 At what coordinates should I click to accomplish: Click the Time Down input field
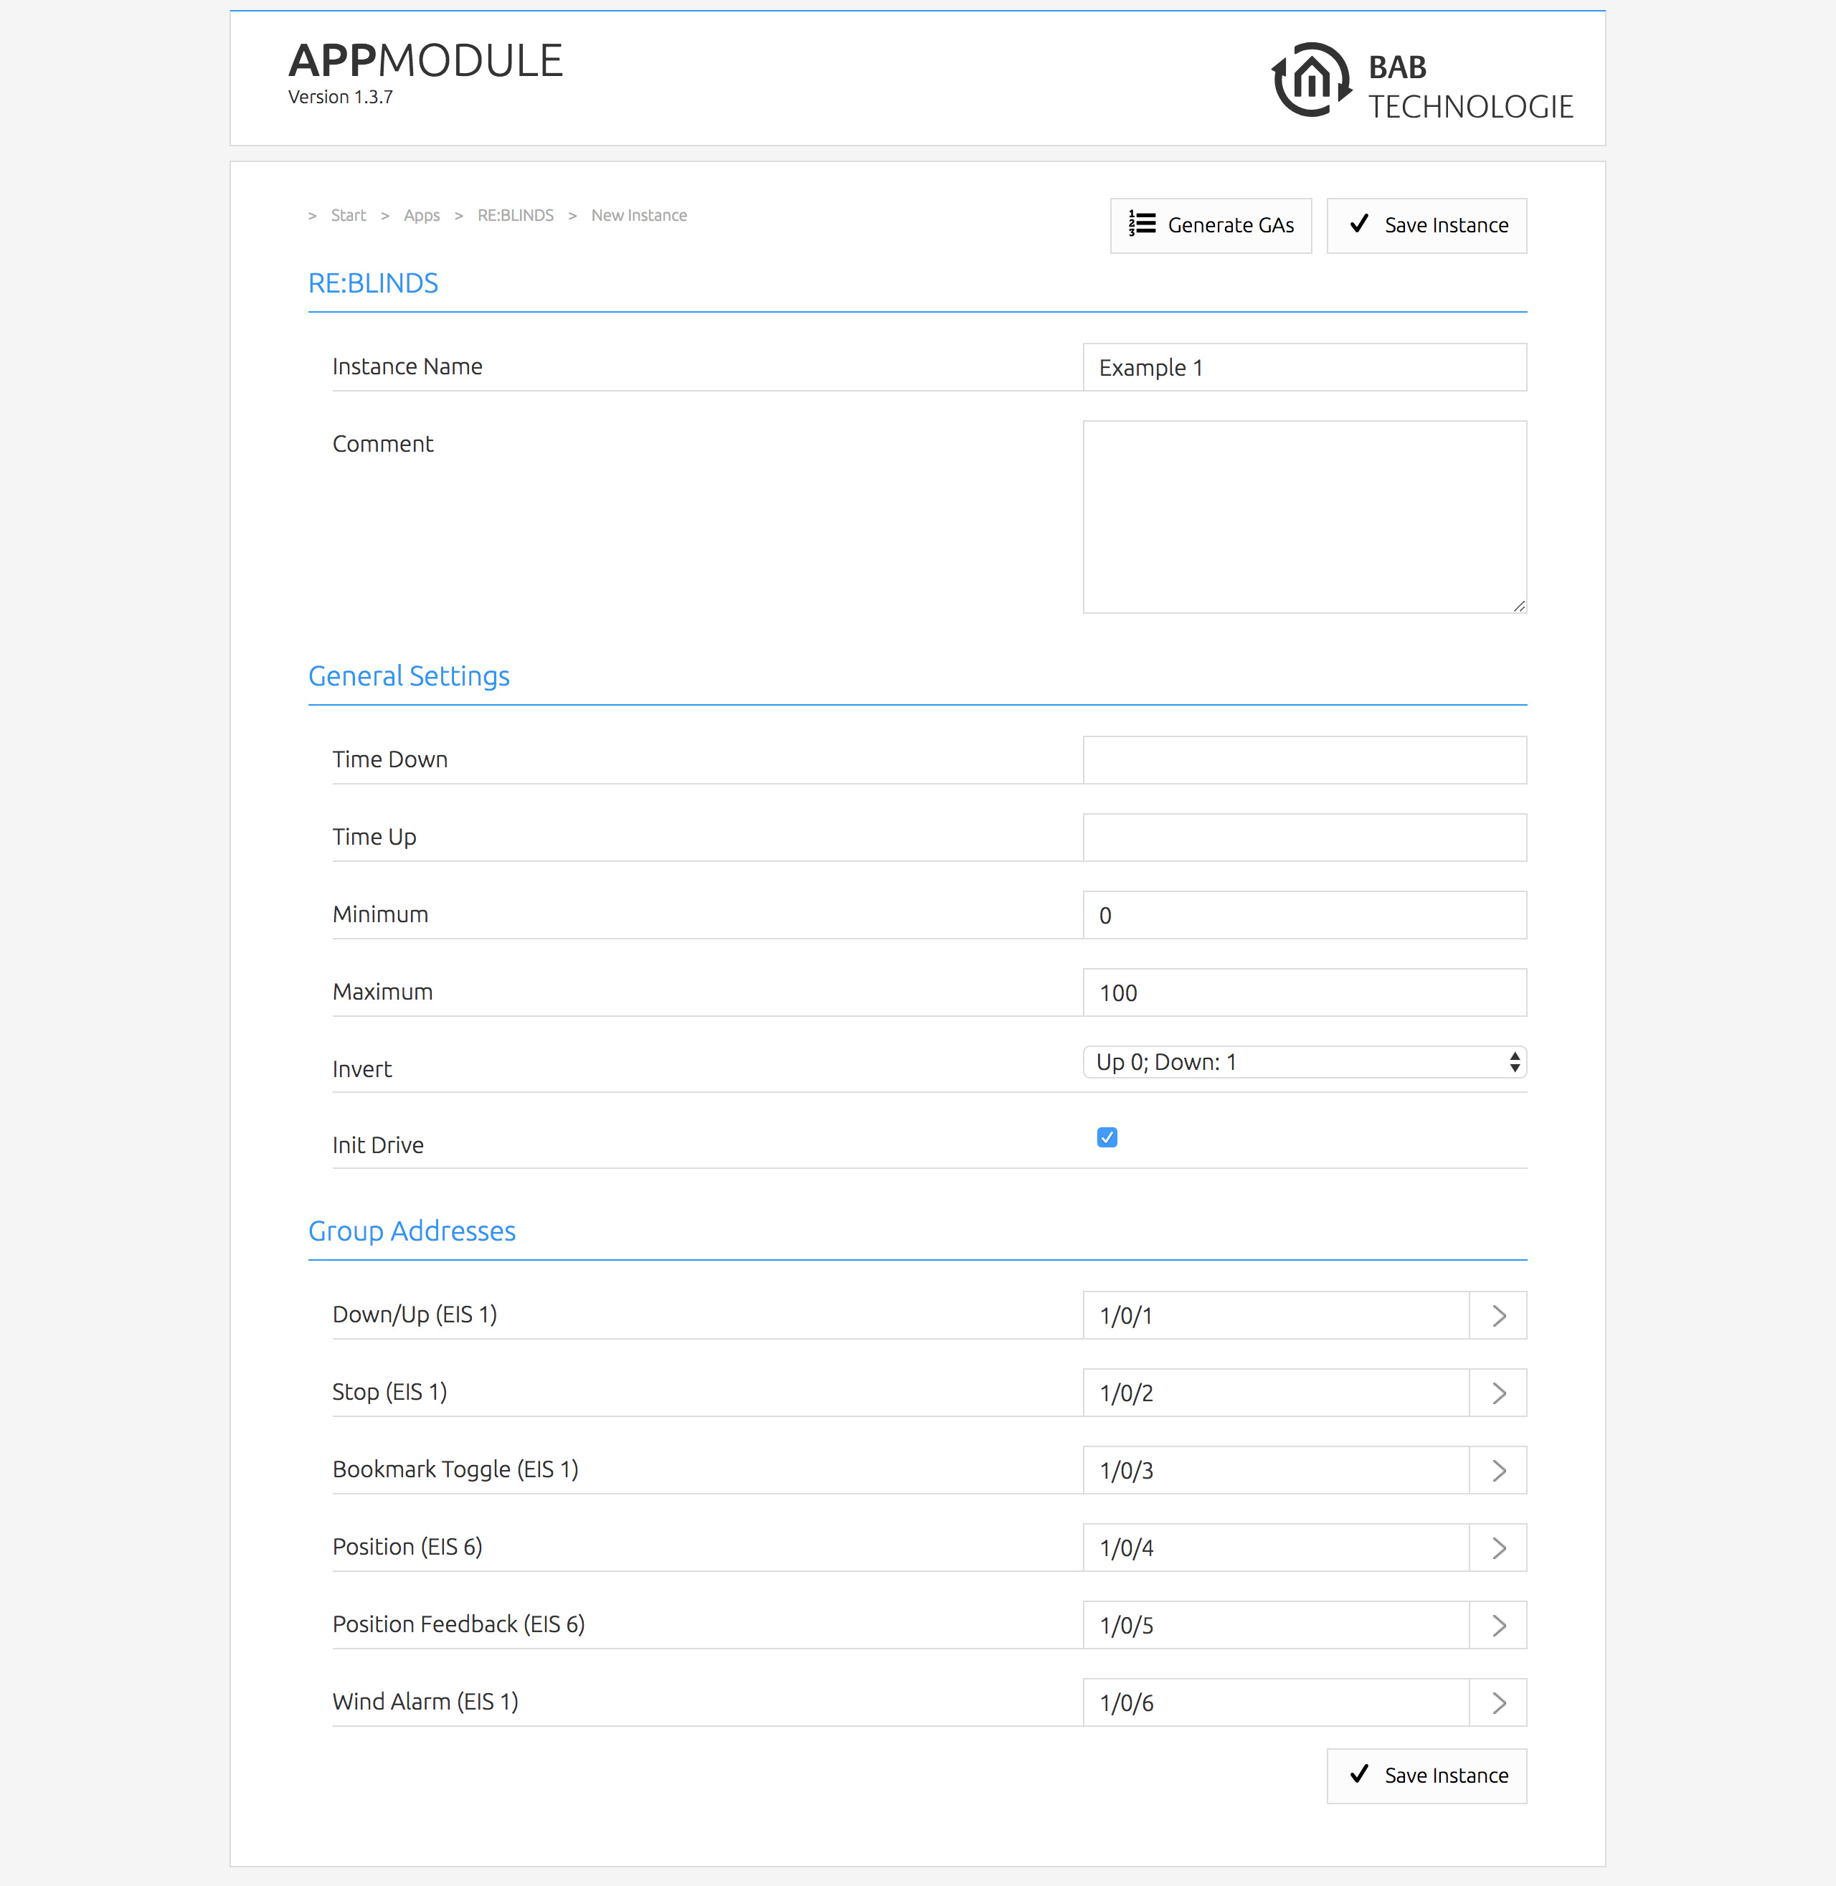(x=1304, y=761)
